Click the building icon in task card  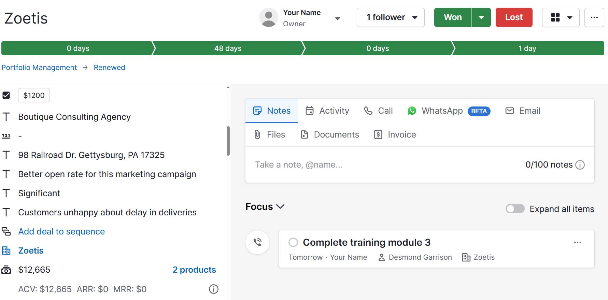(466, 257)
